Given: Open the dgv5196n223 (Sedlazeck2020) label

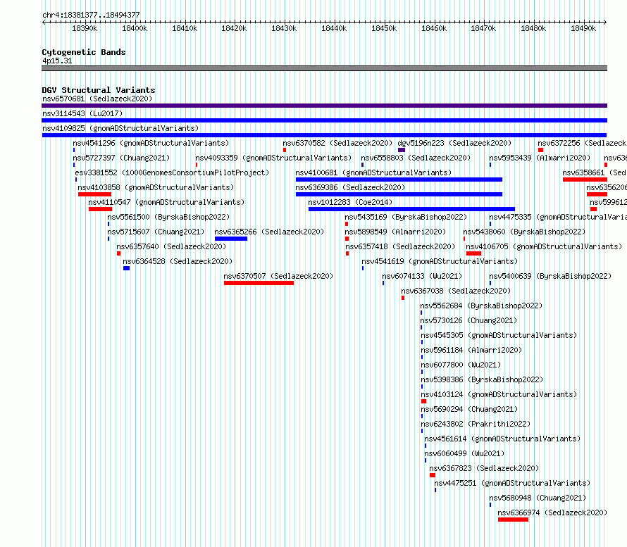Looking at the screenshot, I should pyautogui.click(x=454, y=143).
